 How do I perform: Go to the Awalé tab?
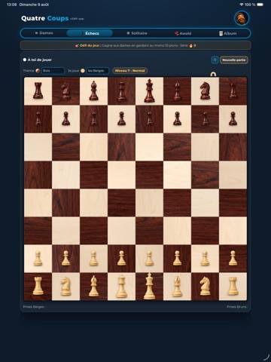[183, 33]
